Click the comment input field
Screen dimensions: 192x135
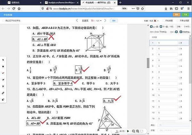pos(174,130)
